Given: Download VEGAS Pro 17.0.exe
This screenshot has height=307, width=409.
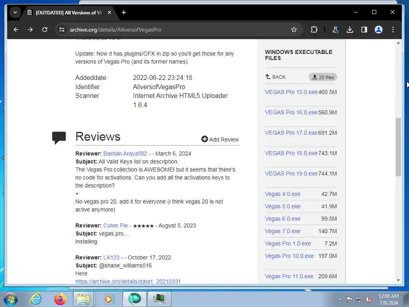Looking at the screenshot, I should click(x=291, y=133).
